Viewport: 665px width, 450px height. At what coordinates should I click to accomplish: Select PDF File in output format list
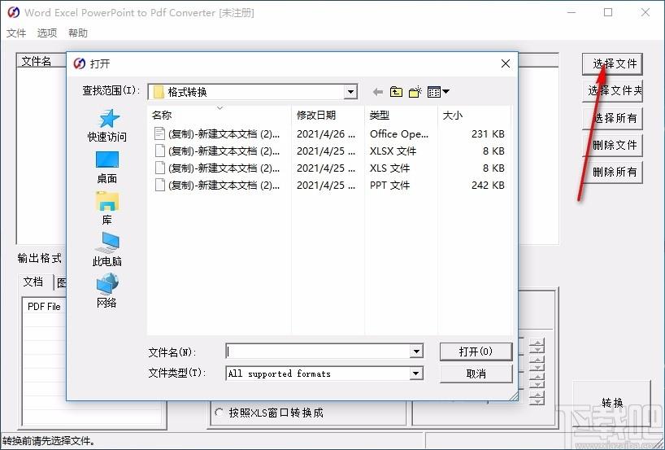pyautogui.click(x=44, y=307)
